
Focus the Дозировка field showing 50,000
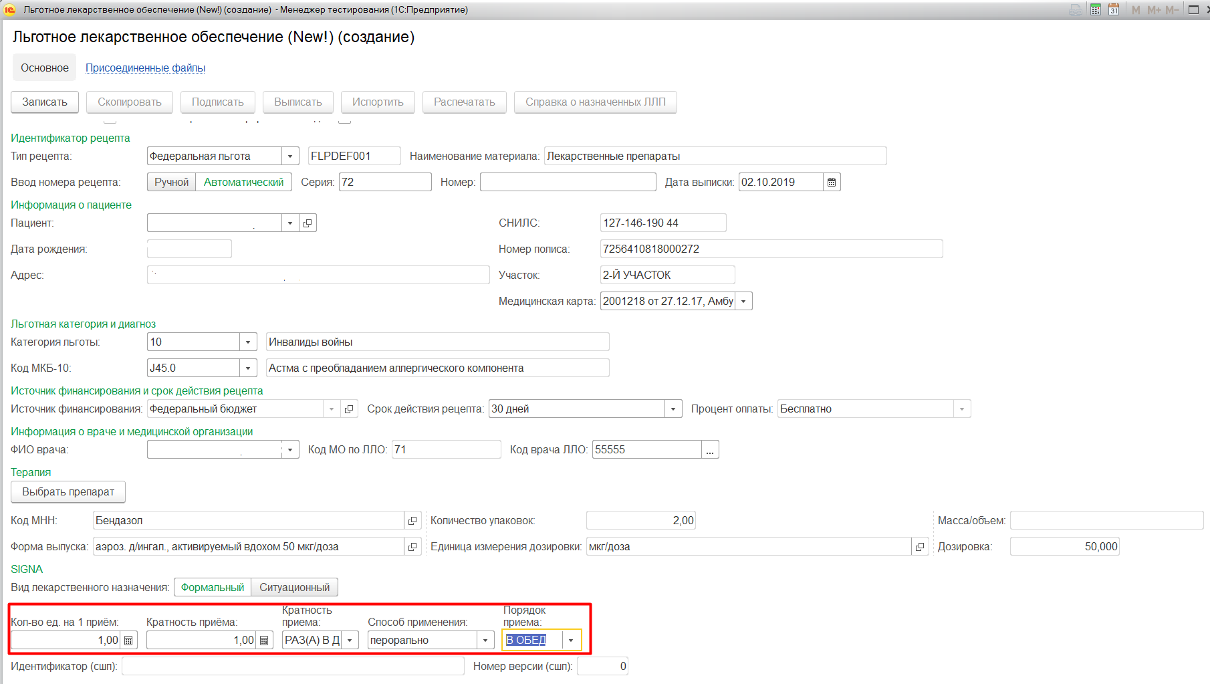coord(1065,546)
